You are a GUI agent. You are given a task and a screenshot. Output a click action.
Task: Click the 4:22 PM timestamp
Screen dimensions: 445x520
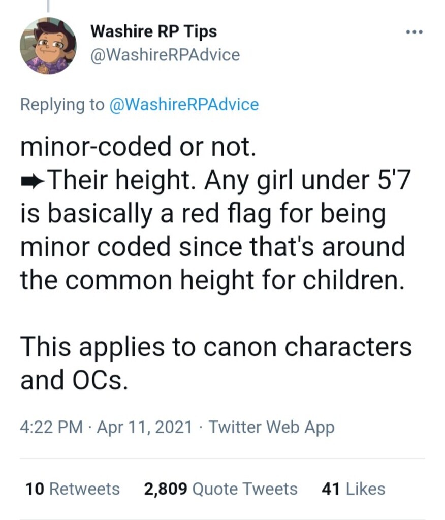pyautogui.click(x=51, y=427)
